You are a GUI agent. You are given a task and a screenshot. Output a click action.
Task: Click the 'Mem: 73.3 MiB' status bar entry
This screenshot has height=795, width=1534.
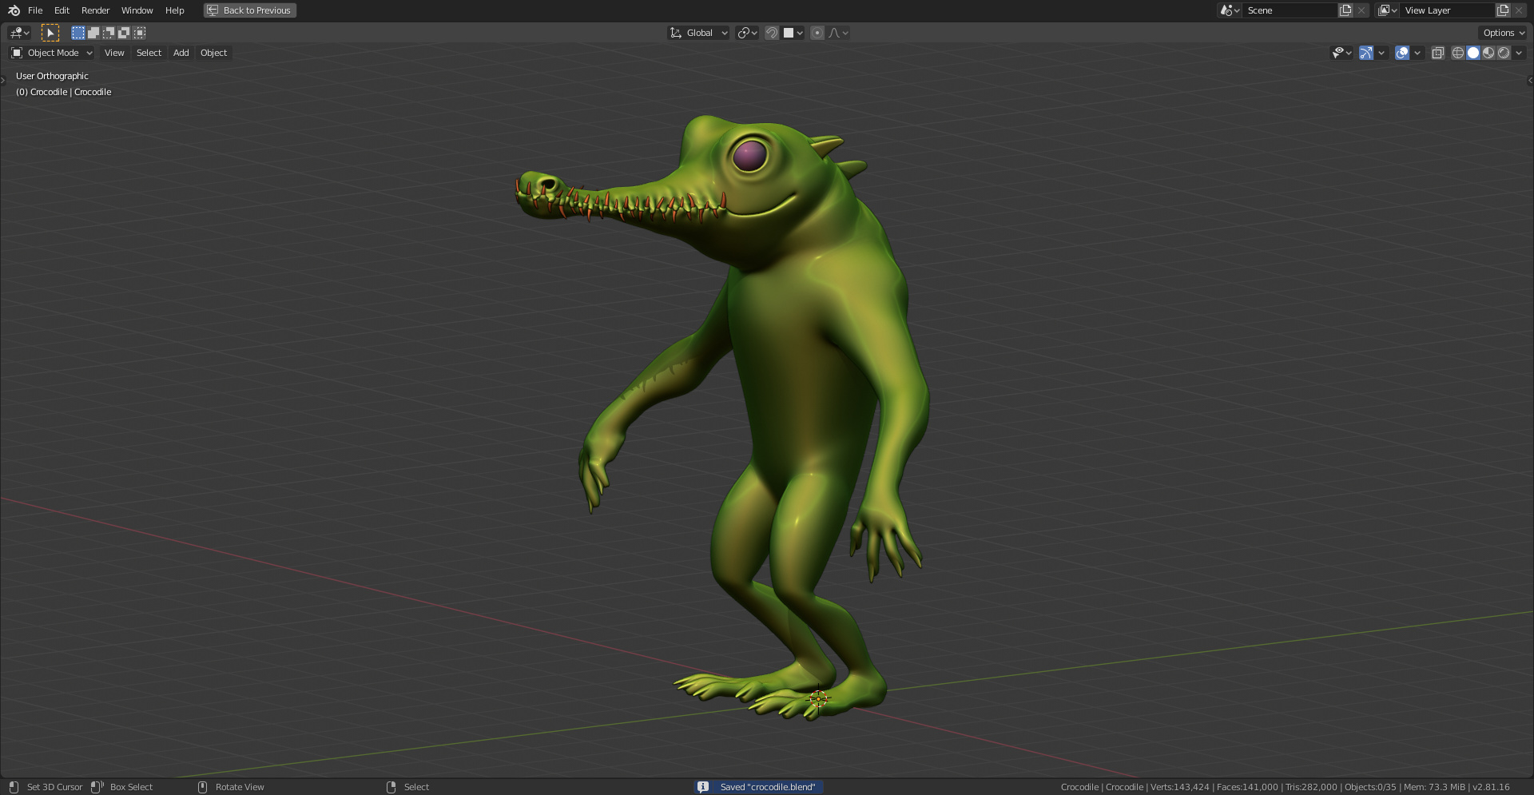1434,787
